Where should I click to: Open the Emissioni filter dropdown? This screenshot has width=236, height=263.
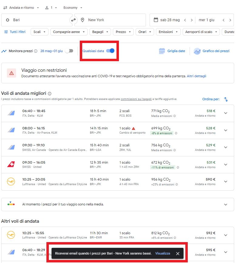tap(168, 32)
